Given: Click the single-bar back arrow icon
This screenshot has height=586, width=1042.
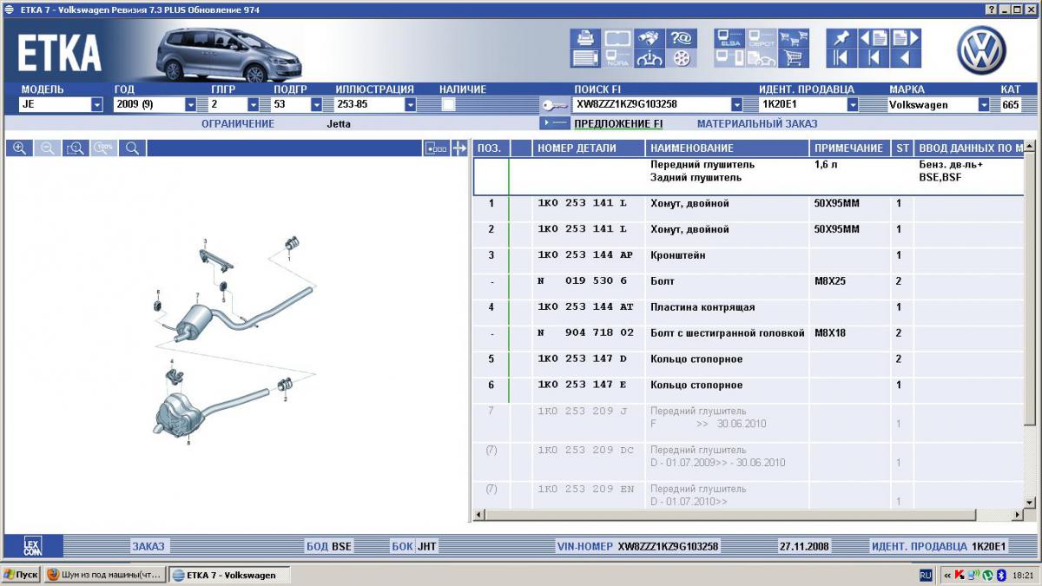Looking at the screenshot, I should (x=874, y=58).
